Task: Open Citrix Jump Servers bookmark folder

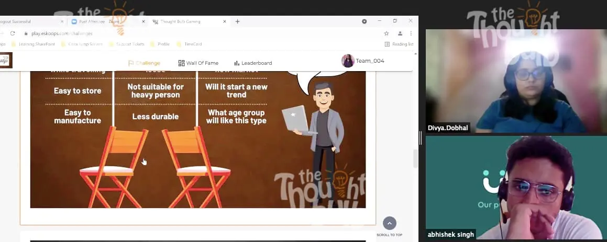Action: pos(81,44)
